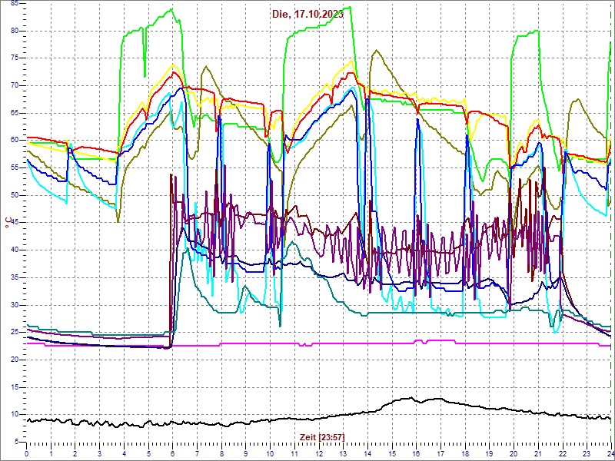Click hour 0 on the time axis
615x461 pixels.
point(27,453)
